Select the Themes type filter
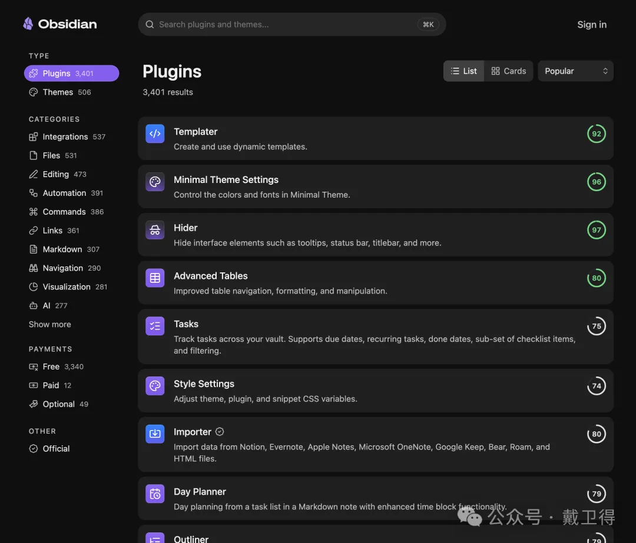The height and width of the screenshot is (543, 636). [x=60, y=92]
